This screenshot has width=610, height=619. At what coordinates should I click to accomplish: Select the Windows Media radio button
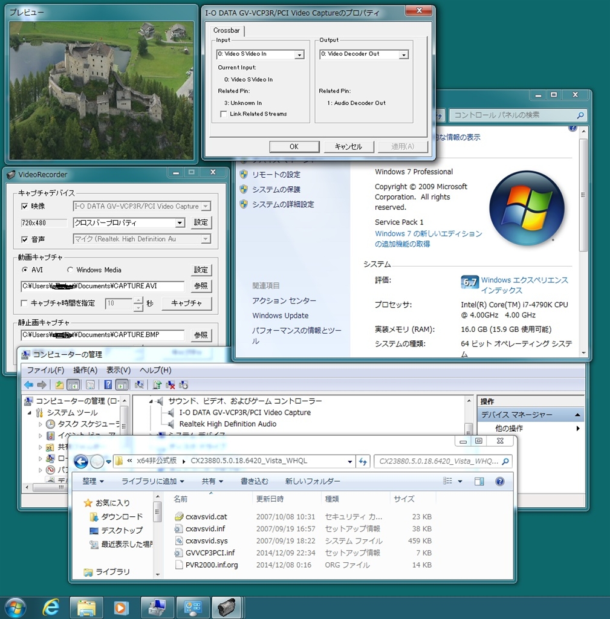coord(70,270)
